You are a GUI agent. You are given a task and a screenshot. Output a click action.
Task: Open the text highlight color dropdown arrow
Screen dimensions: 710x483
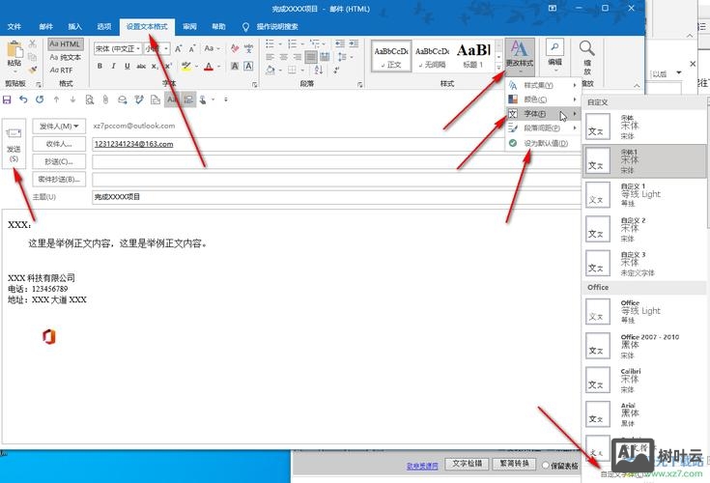coord(196,66)
